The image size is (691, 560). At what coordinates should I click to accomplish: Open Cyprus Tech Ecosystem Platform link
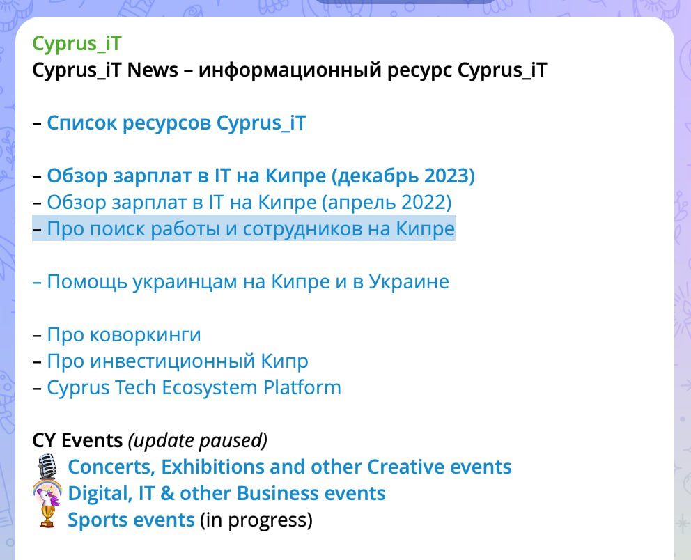pos(194,387)
